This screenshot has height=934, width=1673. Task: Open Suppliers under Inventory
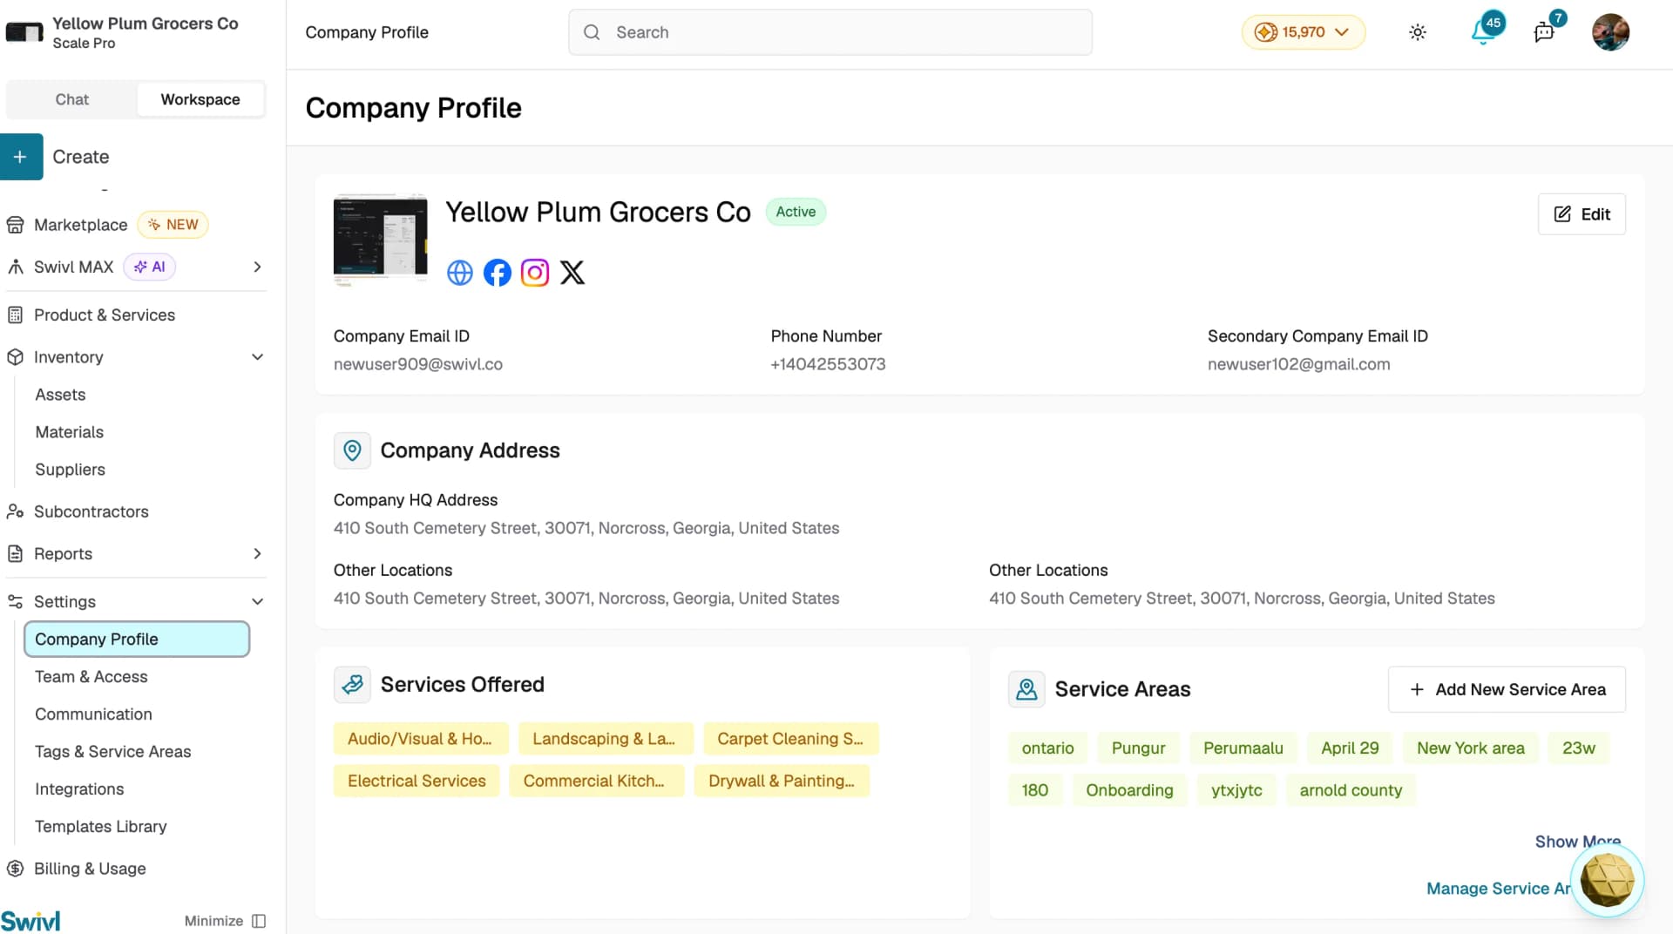tap(70, 470)
